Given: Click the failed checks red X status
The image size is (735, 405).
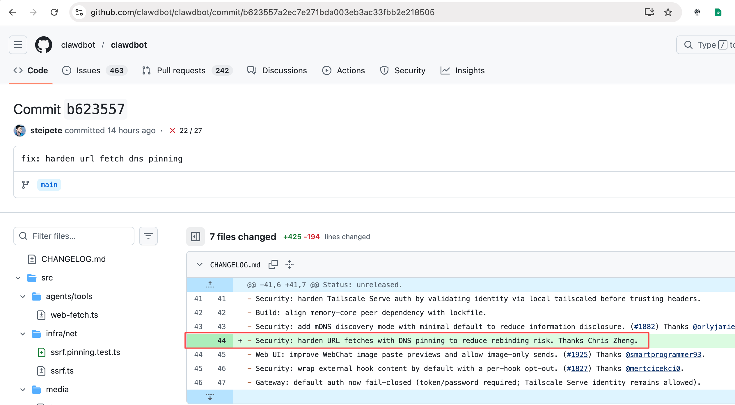Looking at the screenshot, I should coord(173,130).
